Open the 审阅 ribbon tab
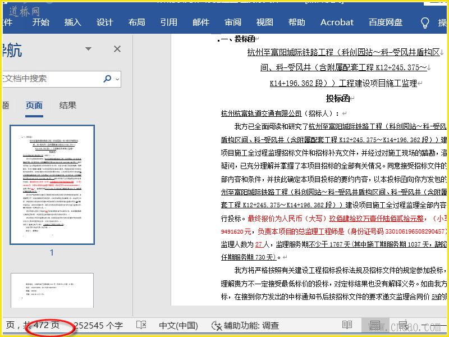449x337 pixels. (233, 22)
